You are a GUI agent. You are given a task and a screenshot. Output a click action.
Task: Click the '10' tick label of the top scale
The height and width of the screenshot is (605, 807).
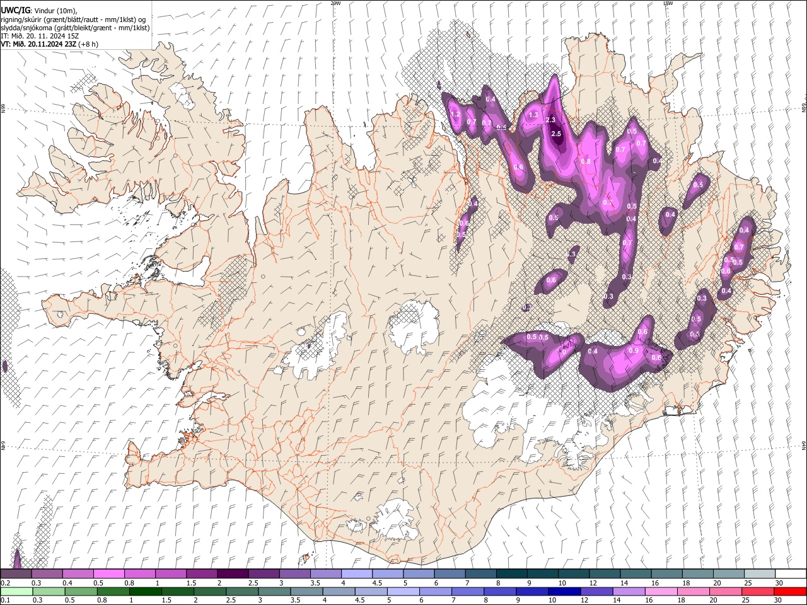[x=562, y=583]
